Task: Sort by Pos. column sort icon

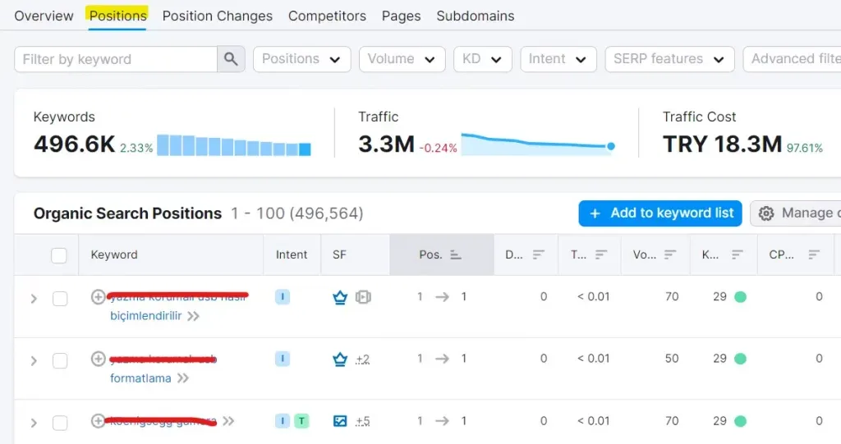Action: pos(456,254)
